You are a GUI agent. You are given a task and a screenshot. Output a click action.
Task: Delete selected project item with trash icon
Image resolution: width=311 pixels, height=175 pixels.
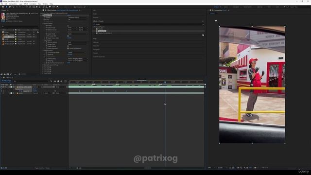[19, 74]
